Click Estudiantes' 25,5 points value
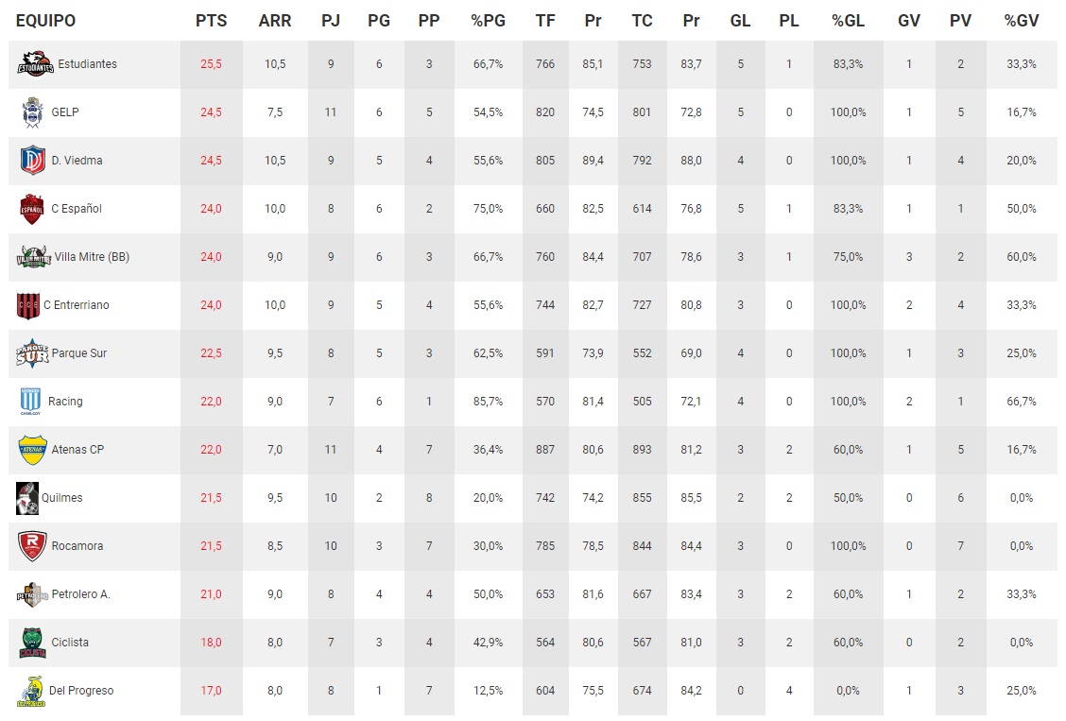The image size is (1066, 721). (x=211, y=64)
